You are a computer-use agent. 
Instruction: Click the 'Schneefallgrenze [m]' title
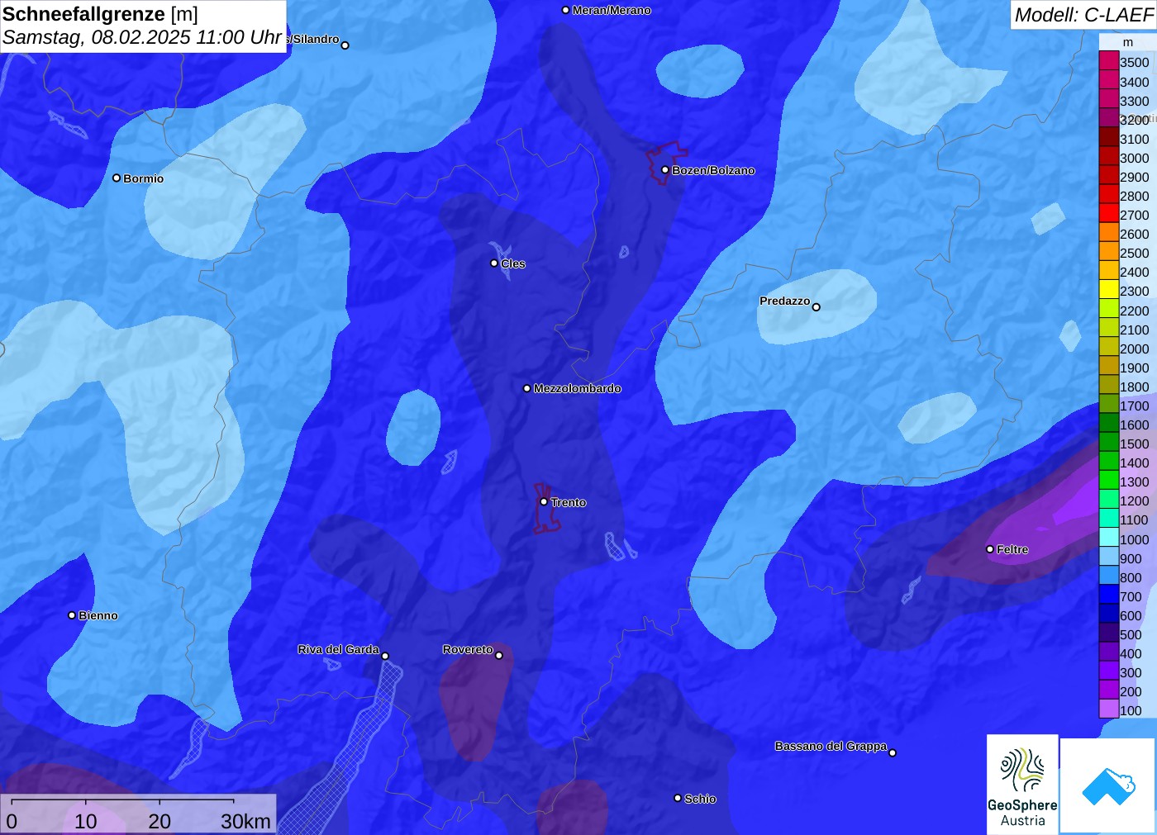[101, 14]
